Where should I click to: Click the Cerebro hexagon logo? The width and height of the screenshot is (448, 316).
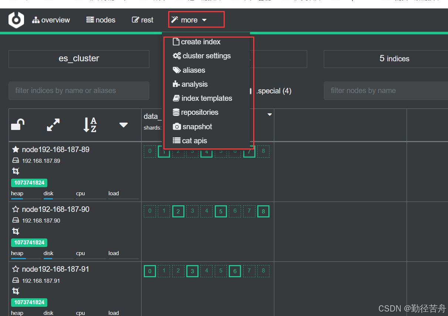click(x=16, y=20)
